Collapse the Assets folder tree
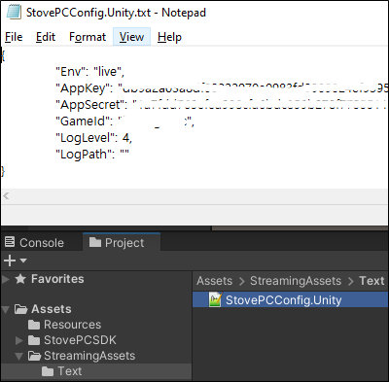The width and height of the screenshot is (389, 382). tap(6, 310)
